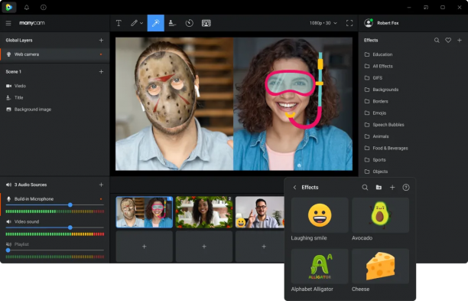
Task: Open Robert Fox user profile
Action: (x=382, y=23)
